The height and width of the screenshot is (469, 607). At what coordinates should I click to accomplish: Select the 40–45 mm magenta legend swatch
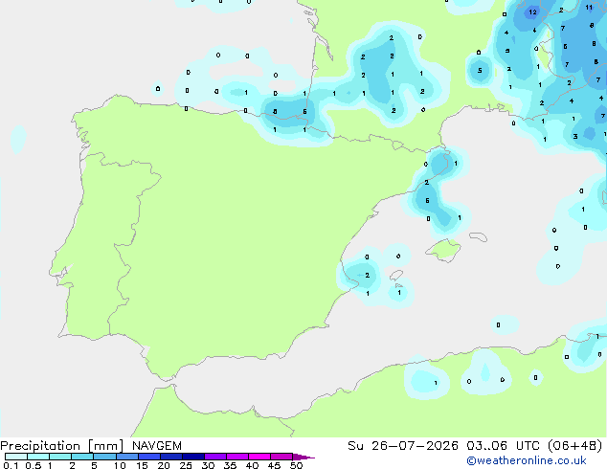tap(259, 457)
